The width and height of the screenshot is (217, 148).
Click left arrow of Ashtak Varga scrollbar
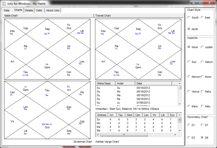[98, 135]
